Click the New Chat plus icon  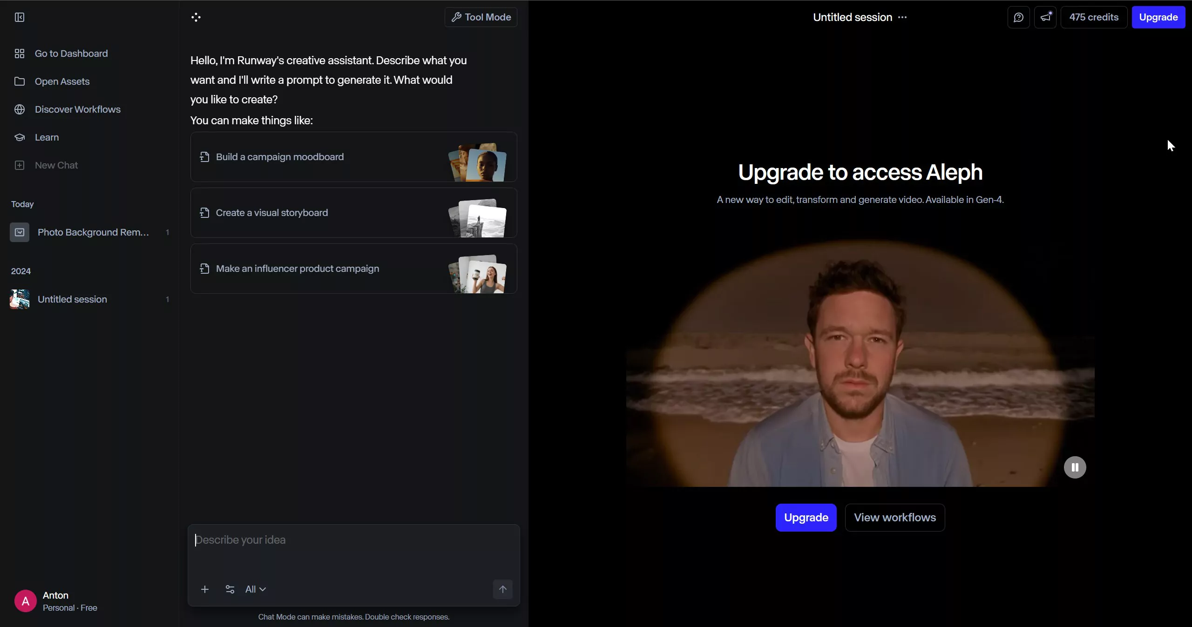20,165
